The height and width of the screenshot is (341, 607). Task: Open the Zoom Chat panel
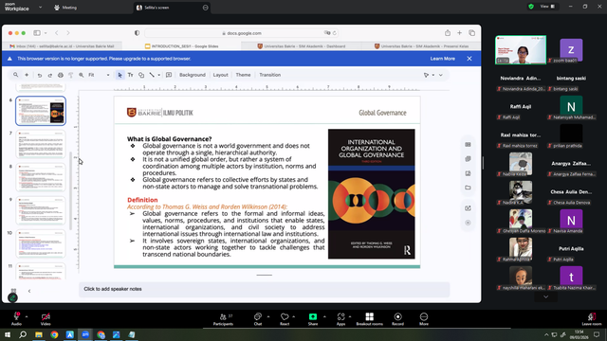click(x=258, y=319)
